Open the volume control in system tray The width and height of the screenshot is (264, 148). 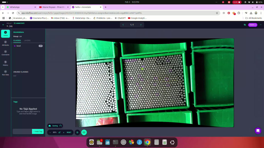point(253,2)
